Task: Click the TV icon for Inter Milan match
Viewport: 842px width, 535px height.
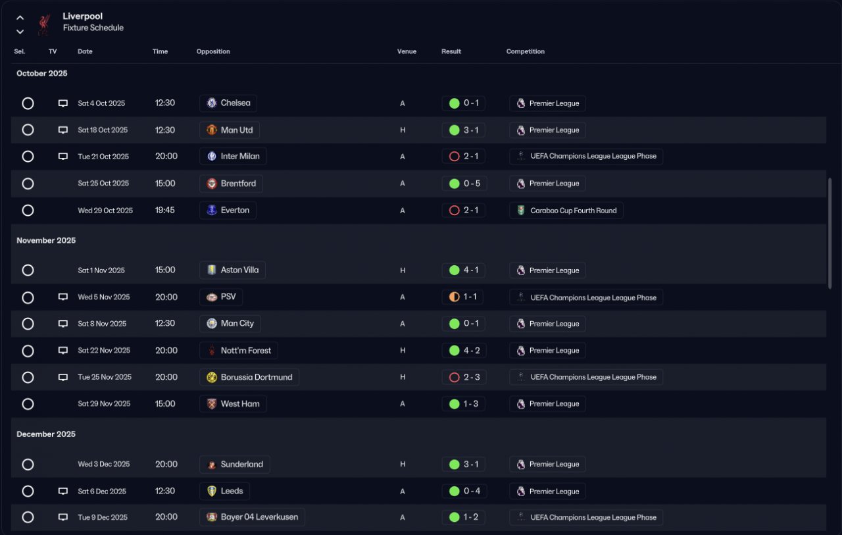Action: [x=63, y=157]
